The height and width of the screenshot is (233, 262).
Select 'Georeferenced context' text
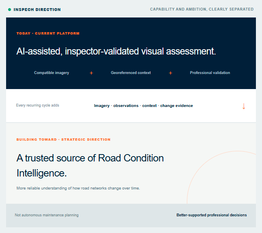pos(131,73)
